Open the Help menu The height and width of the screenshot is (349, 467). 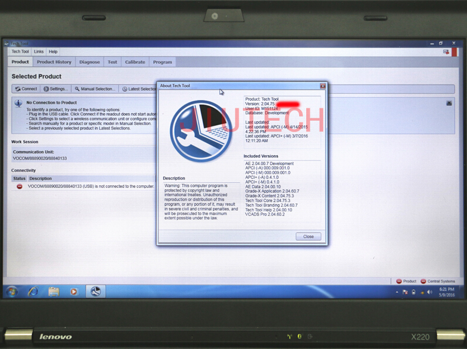point(53,52)
